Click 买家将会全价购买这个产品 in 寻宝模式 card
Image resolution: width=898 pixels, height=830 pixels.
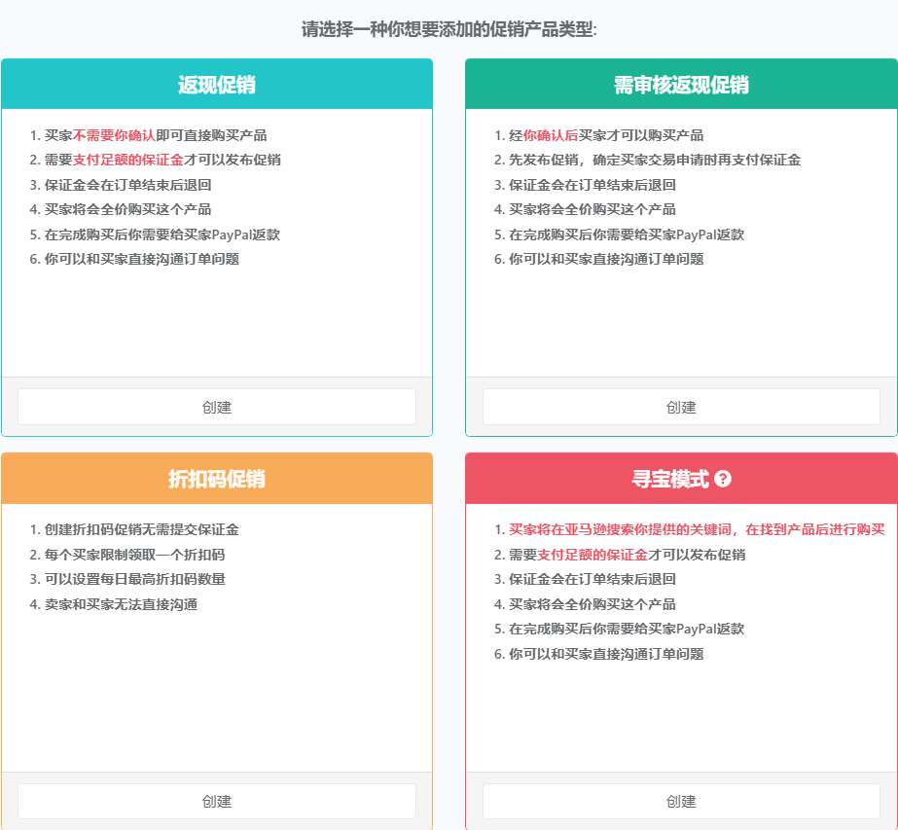(x=593, y=604)
